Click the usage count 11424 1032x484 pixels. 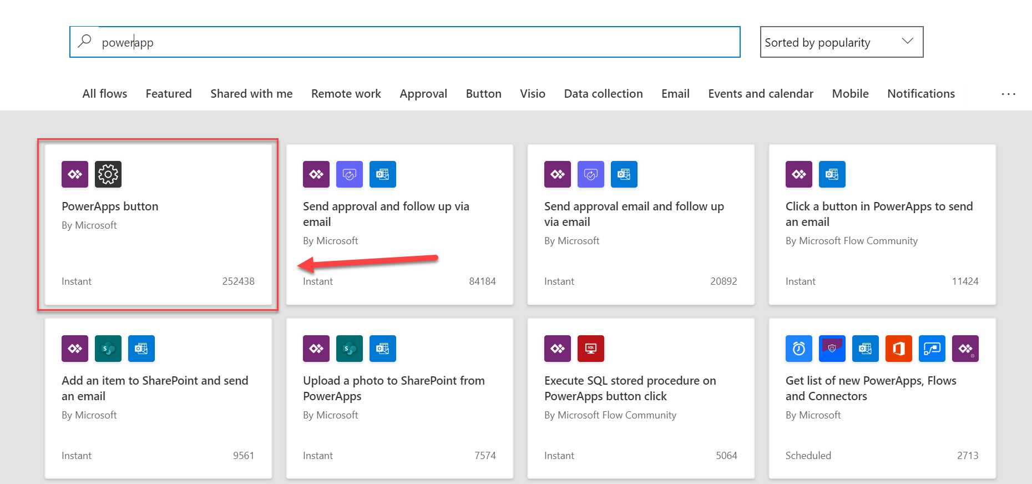(x=965, y=281)
